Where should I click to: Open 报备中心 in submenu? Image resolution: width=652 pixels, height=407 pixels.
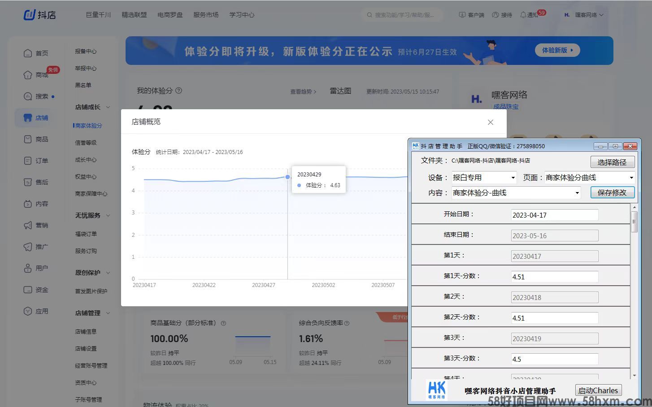pos(86,51)
